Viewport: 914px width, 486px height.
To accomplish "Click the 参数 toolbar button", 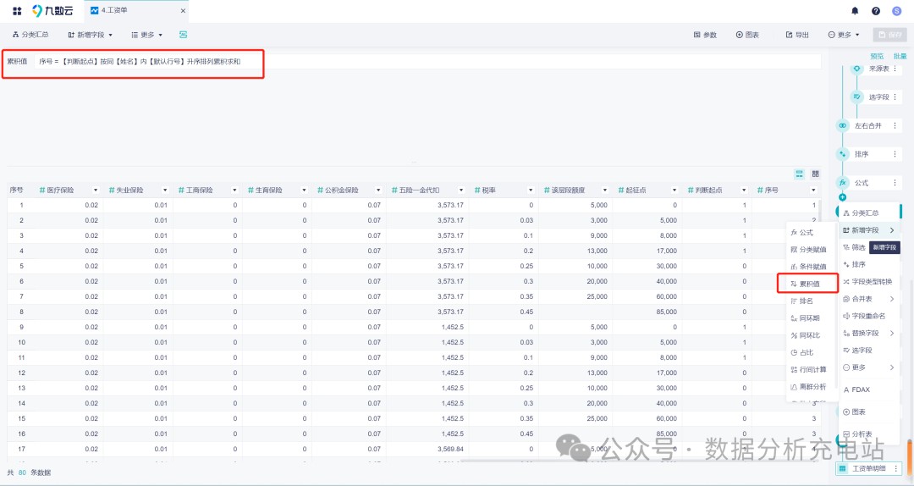I will point(705,35).
